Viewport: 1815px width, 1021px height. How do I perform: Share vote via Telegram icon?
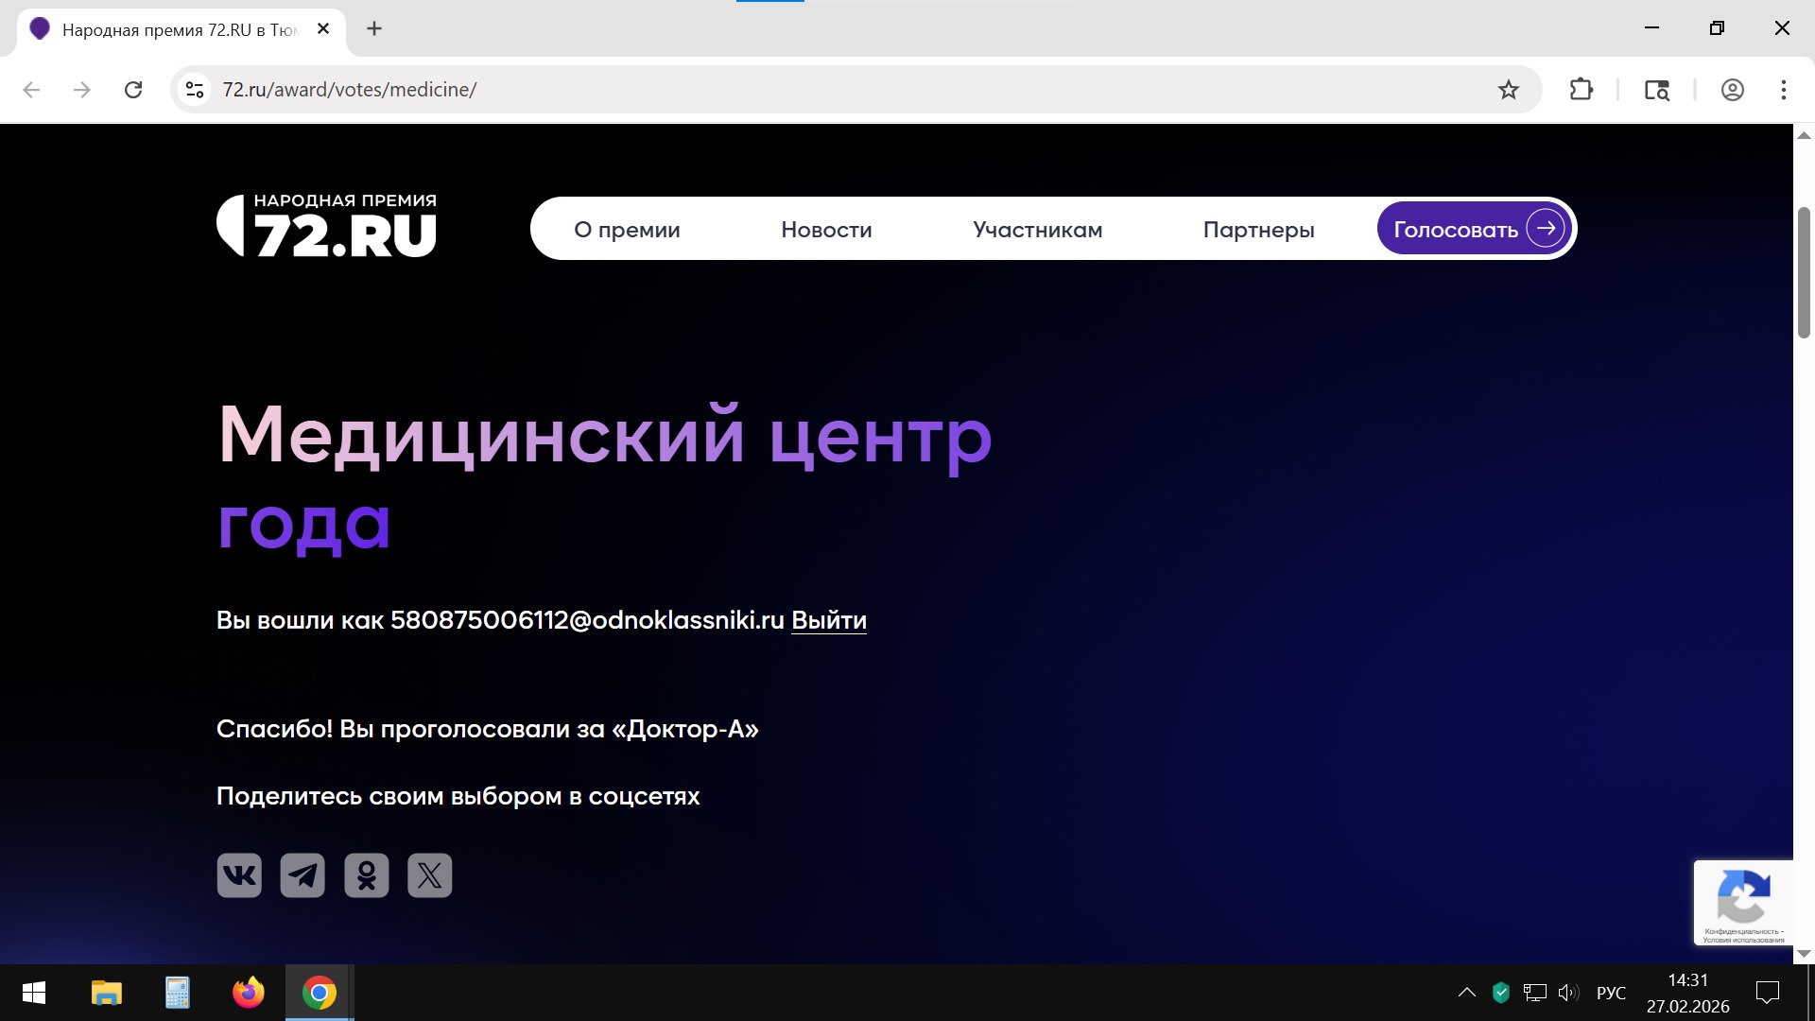(x=302, y=874)
